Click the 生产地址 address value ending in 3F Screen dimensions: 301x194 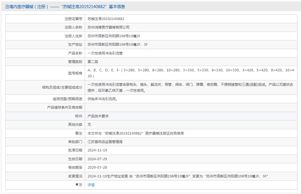[x=117, y=45]
